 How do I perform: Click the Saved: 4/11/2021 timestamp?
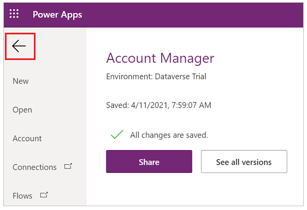click(x=158, y=105)
